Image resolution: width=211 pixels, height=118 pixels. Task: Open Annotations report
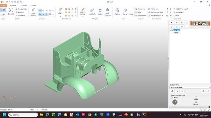(141, 16)
